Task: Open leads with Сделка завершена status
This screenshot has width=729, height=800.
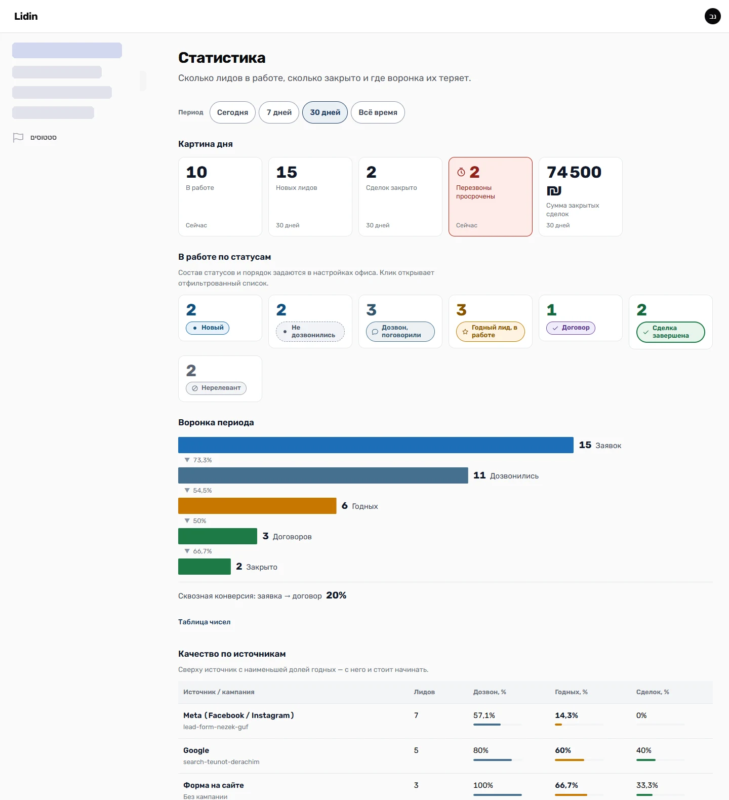Action: (x=671, y=322)
